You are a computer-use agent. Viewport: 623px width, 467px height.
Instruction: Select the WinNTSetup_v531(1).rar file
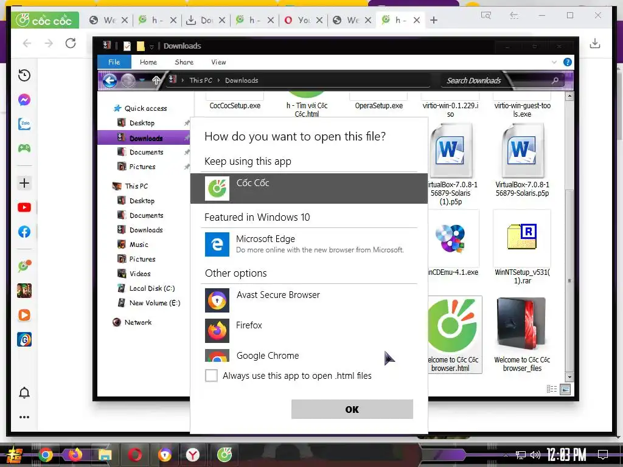[522, 247]
